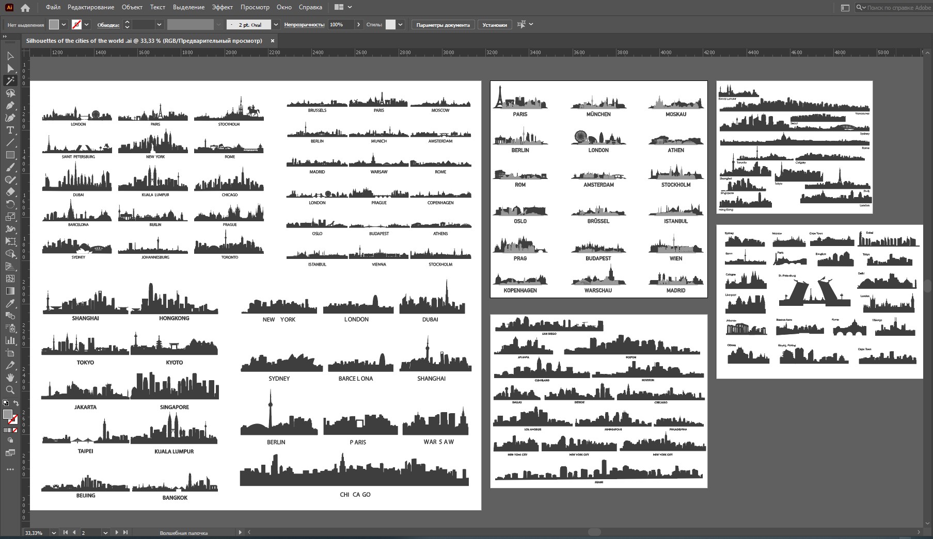This screenshot has height=539, width=933.
Task: Open the Объект menu
Action: [132, 7]
